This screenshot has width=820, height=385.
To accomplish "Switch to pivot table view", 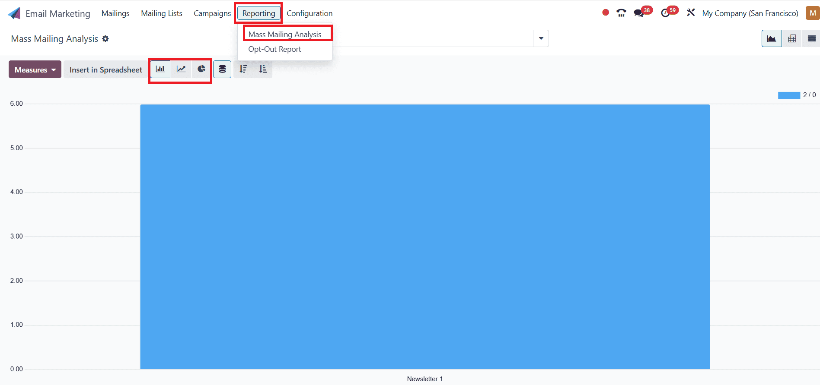I will (792, 39).
